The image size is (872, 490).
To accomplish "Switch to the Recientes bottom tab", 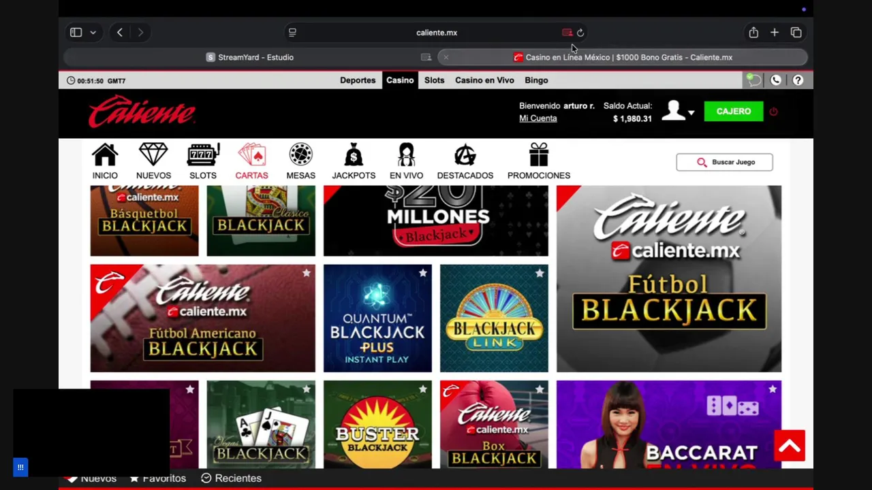I will pos(232,478).
